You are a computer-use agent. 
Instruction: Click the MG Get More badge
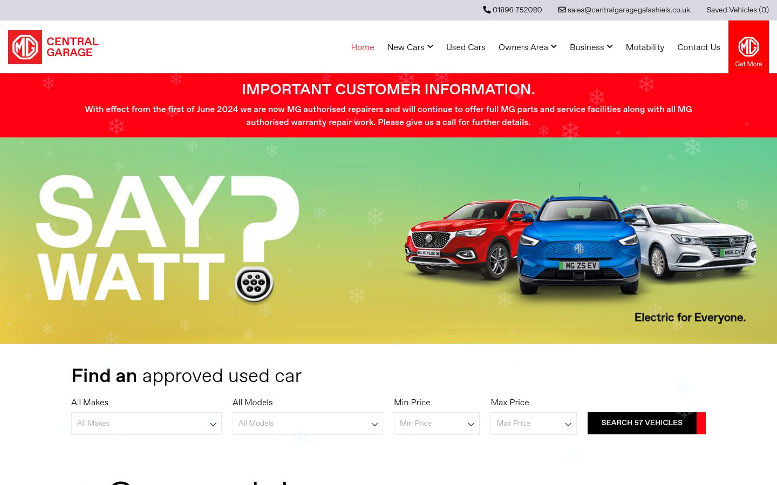pyautogui.click(x=748, y=47)
